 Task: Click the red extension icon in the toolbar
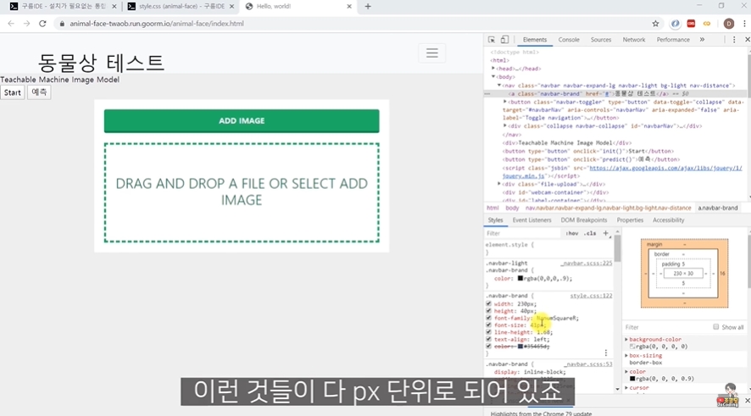pyautogui.click(x=691, y=24)
